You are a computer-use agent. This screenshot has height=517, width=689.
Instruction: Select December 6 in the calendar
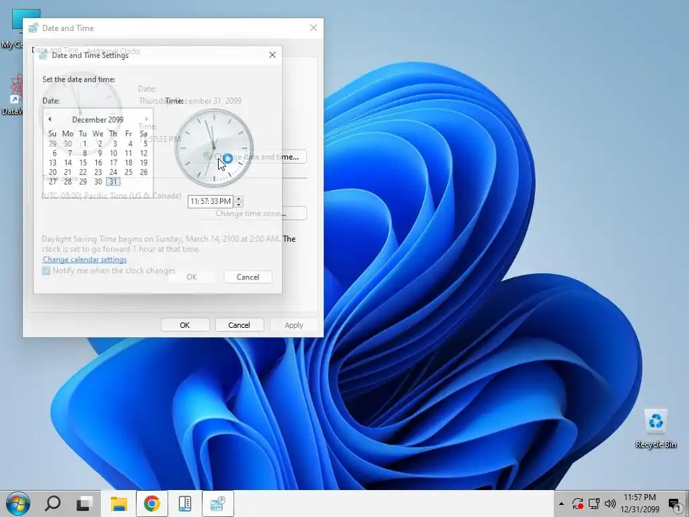click(54, 153)
